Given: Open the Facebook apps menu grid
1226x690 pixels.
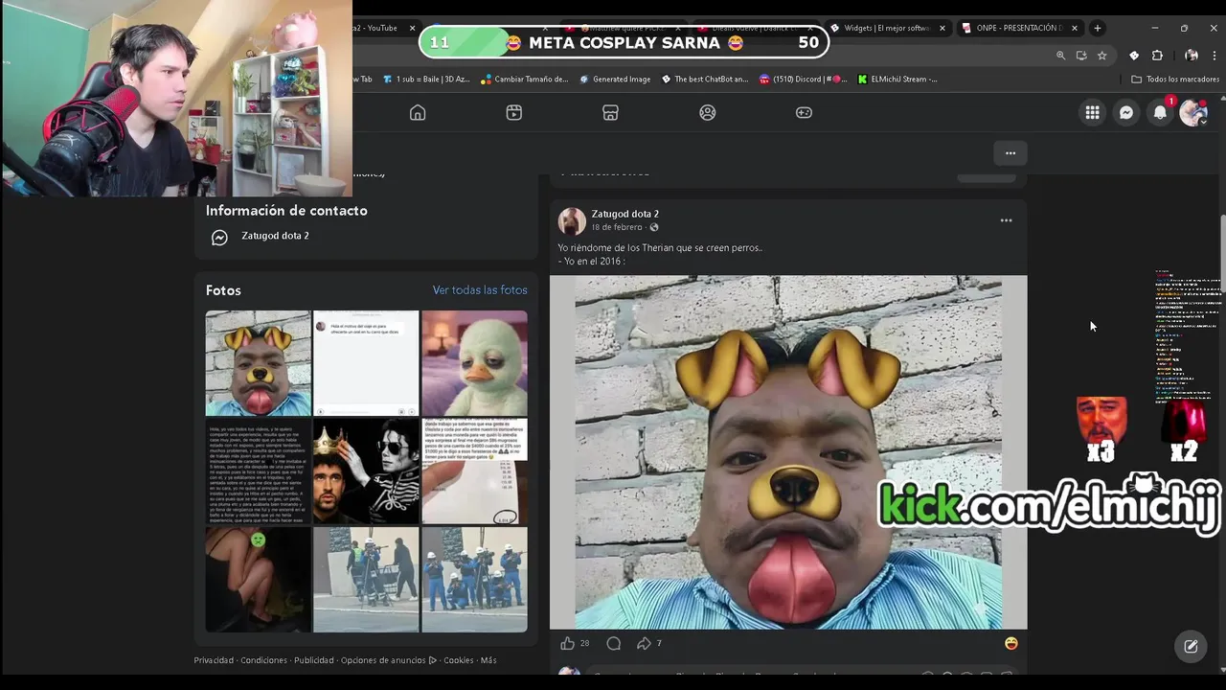Looking at the screenshot, I should [x=1092, y=113].
